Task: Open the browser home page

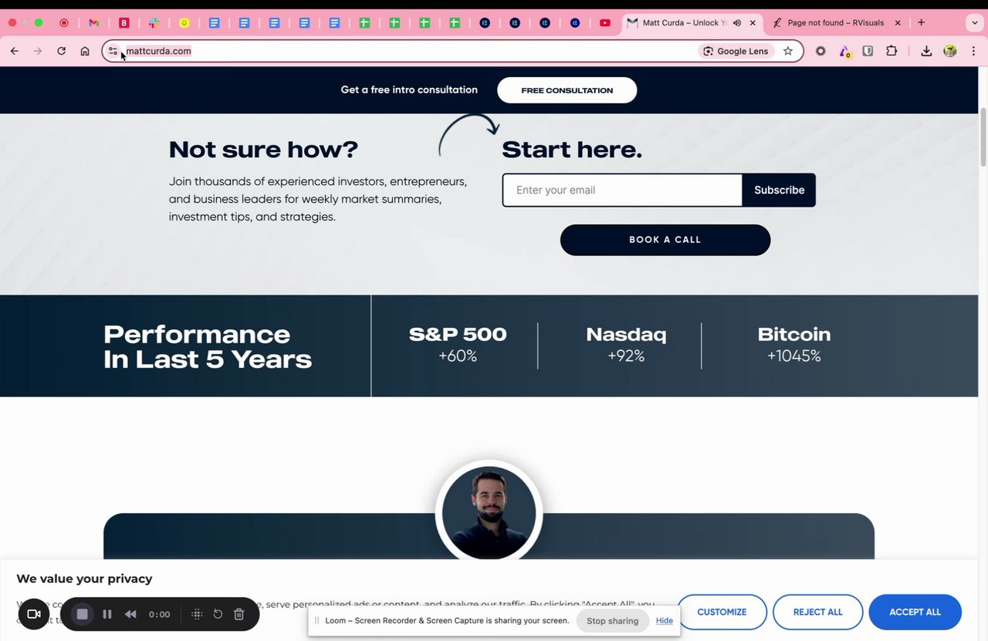Action: [85, 51]
